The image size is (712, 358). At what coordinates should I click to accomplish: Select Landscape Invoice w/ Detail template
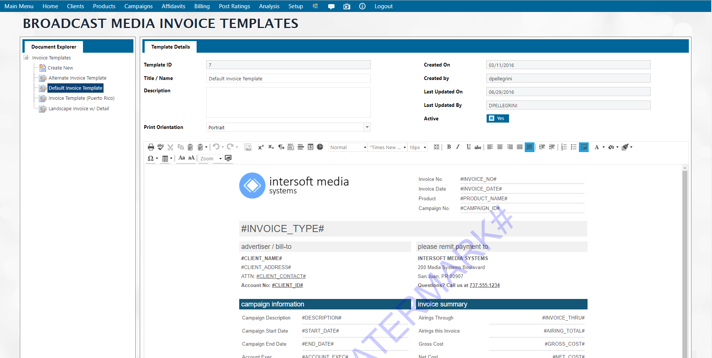point(78,109)
